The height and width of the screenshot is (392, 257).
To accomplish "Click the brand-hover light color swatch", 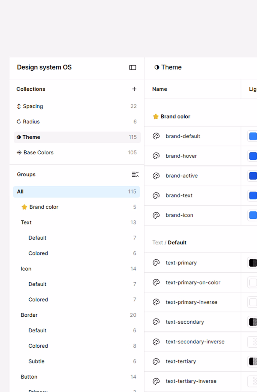I will coord(253,156).
